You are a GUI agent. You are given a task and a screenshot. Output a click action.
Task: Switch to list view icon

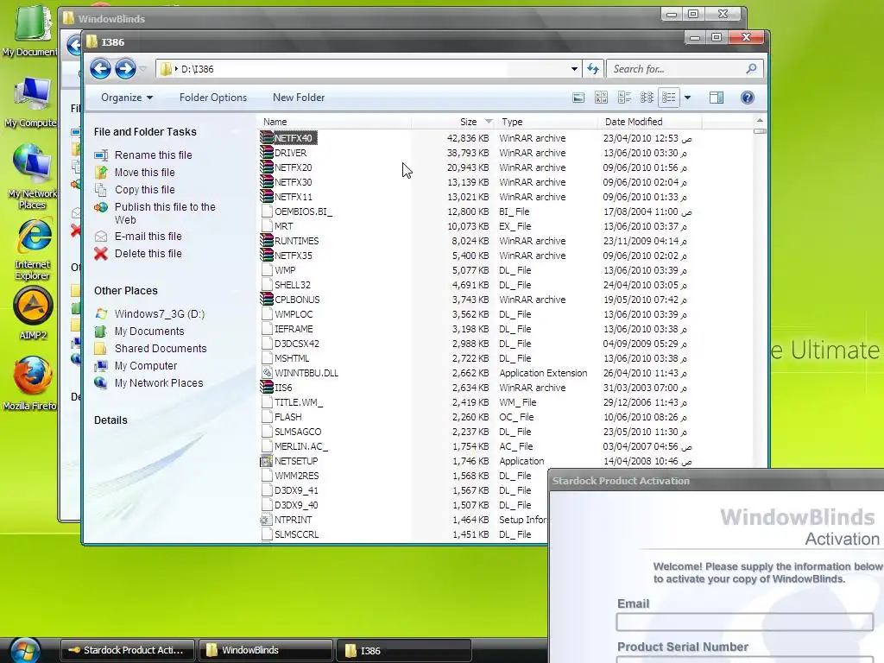pos(647,98)
